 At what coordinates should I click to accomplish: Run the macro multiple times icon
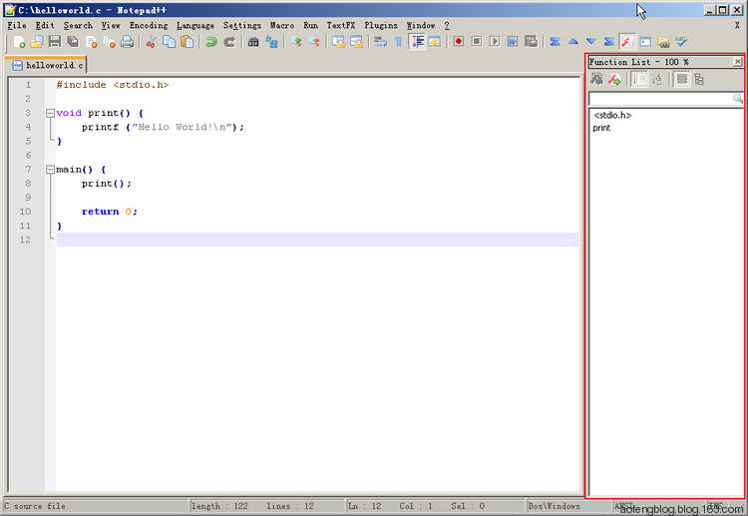click(513, 42)
